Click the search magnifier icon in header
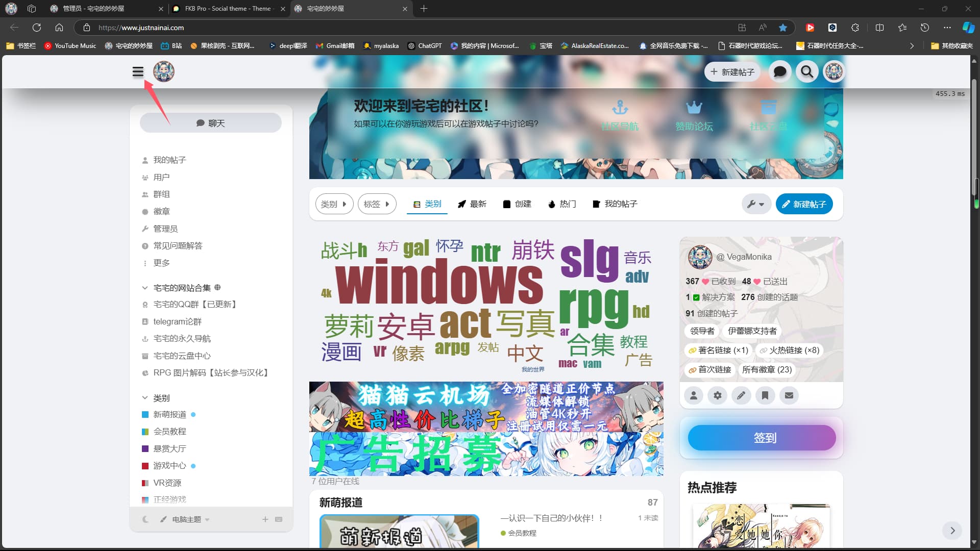 click(x=806, y=72)
